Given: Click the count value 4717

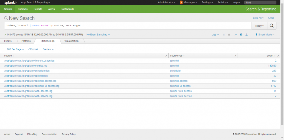Looking at the screenshot, I should tap(273, 86).
